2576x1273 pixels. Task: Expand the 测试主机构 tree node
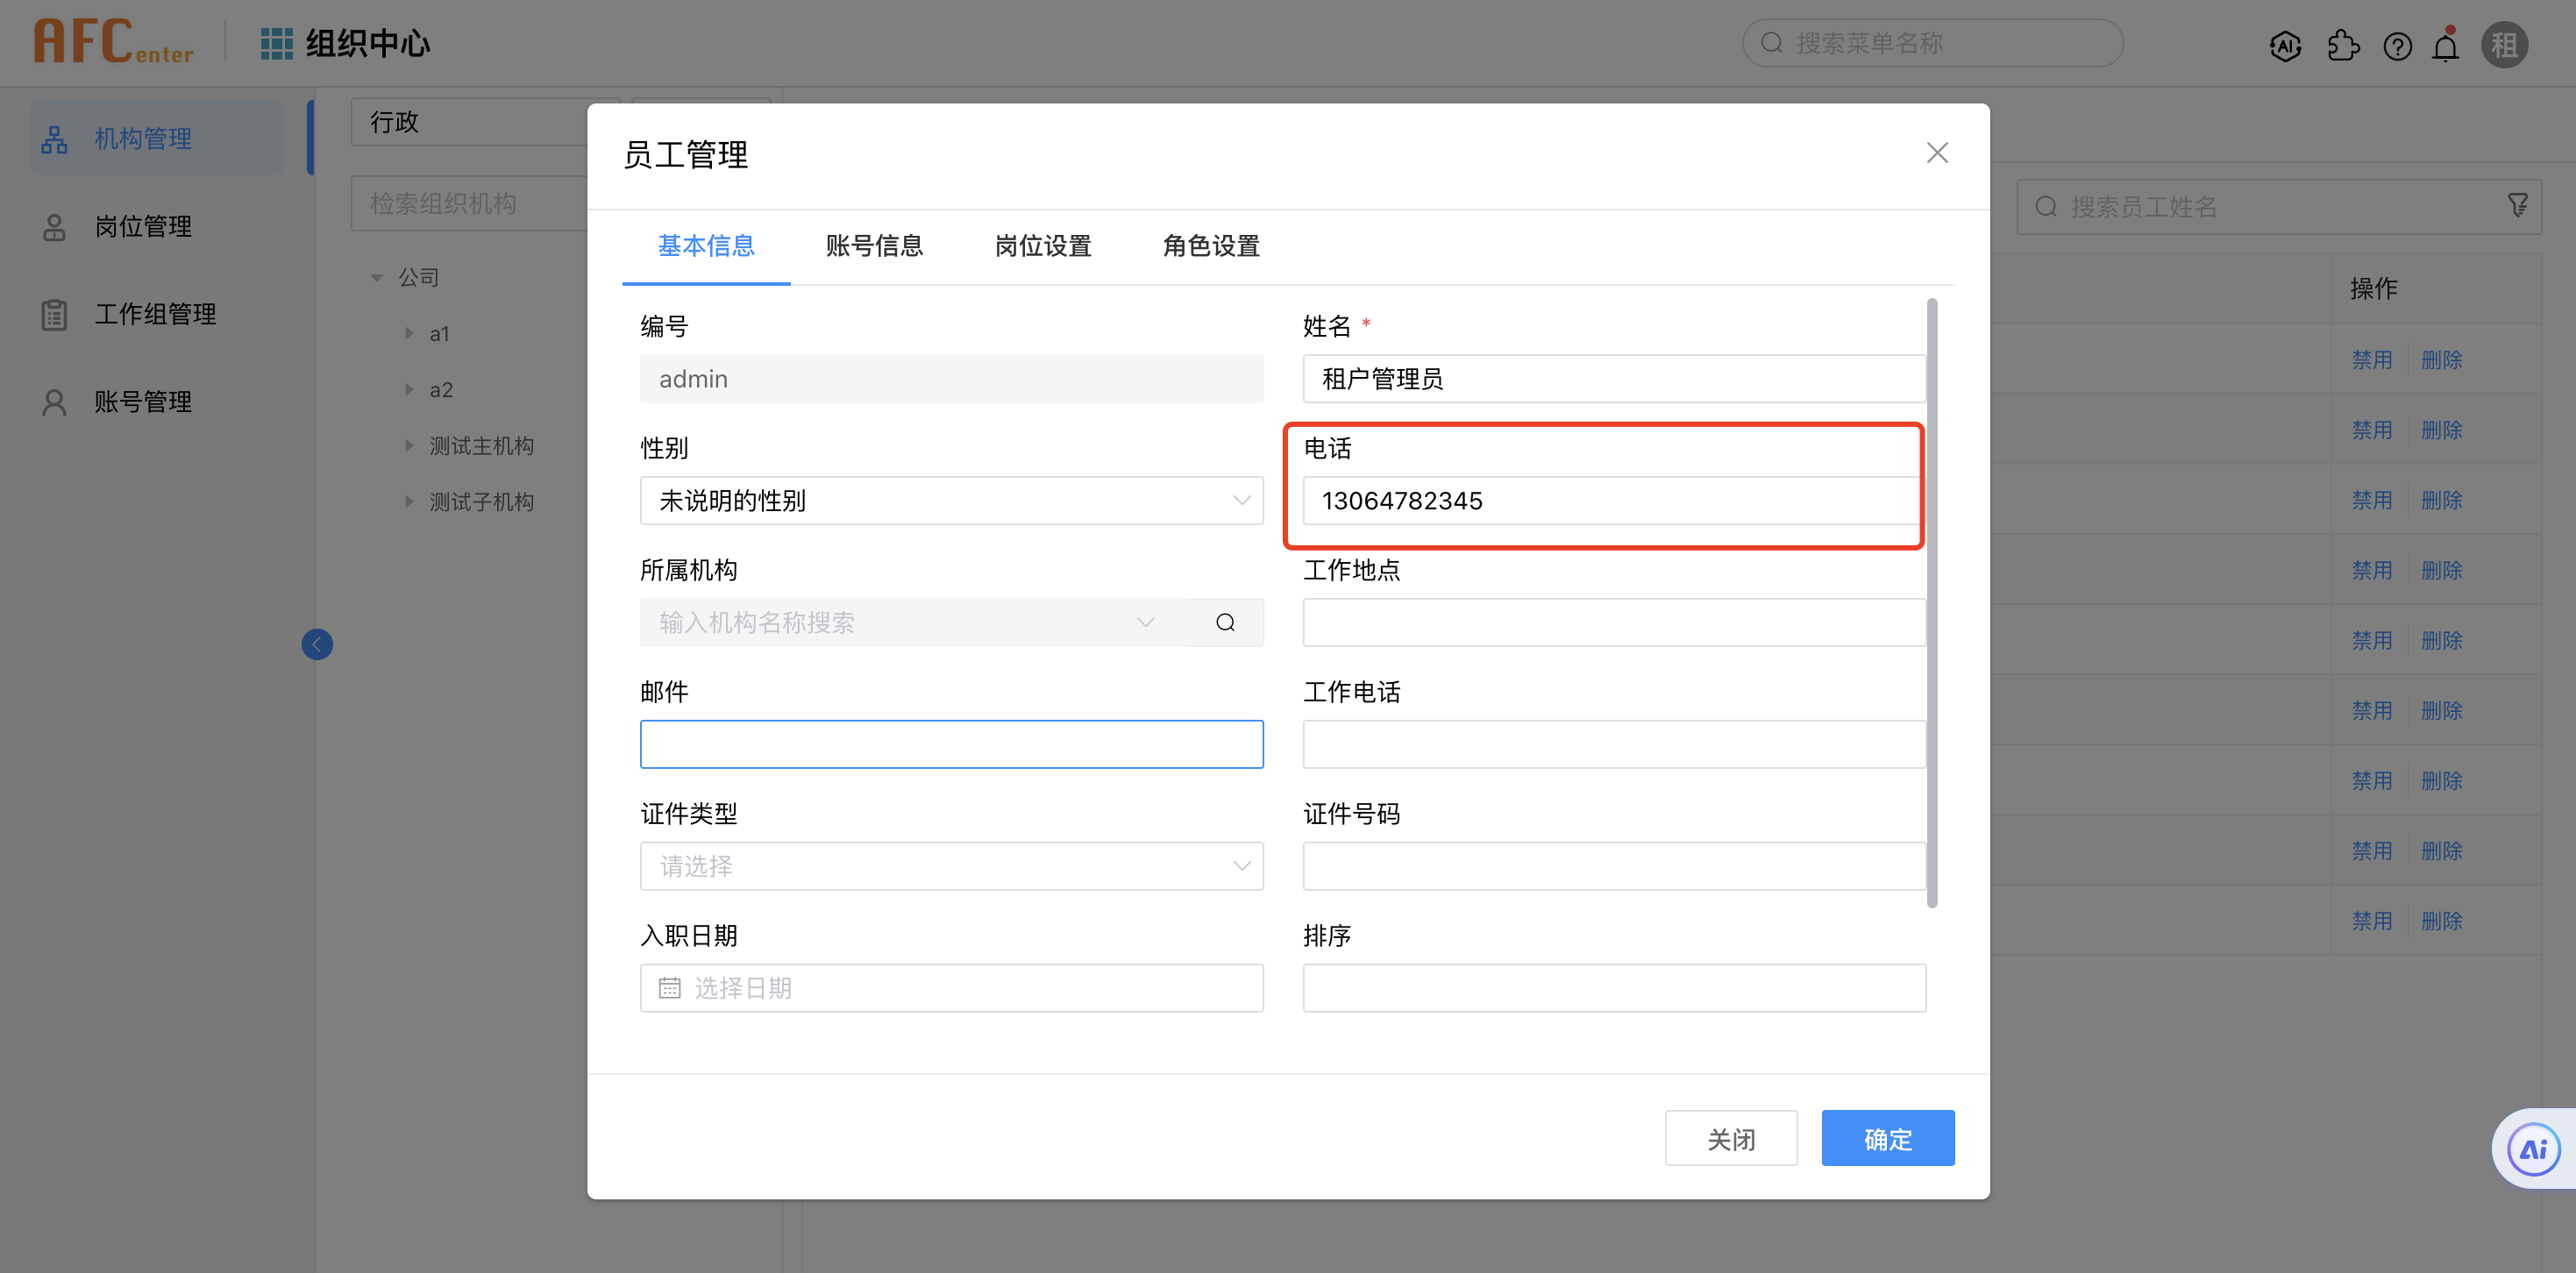[x=409, y=446]
